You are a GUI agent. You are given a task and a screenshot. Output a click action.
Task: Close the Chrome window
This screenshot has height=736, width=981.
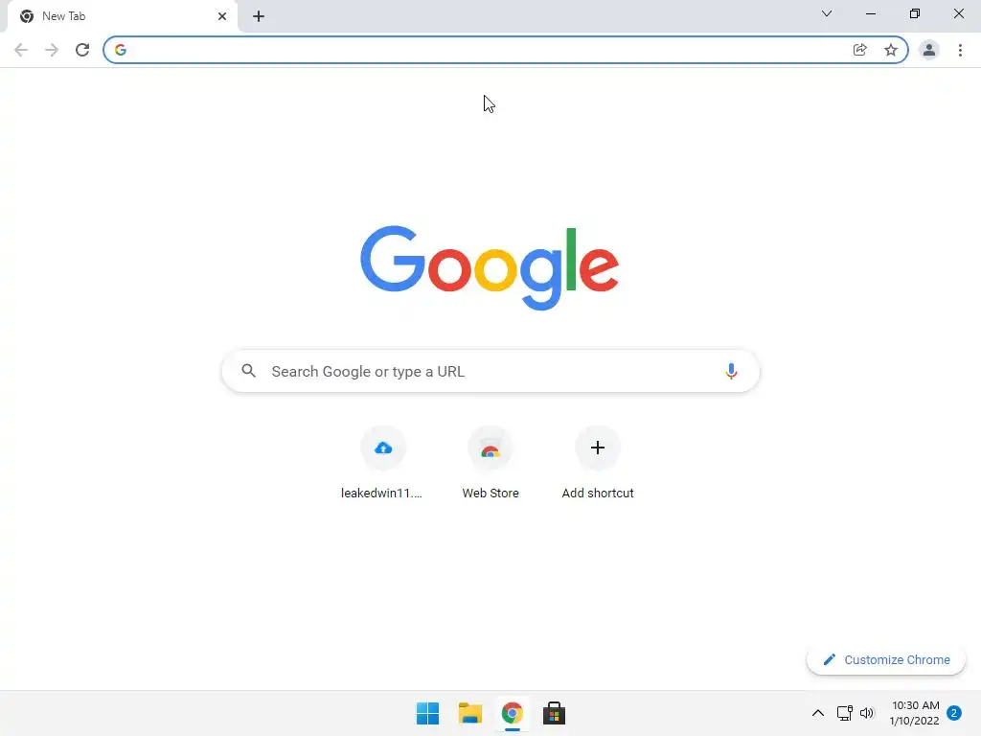[x=958, y=13]
